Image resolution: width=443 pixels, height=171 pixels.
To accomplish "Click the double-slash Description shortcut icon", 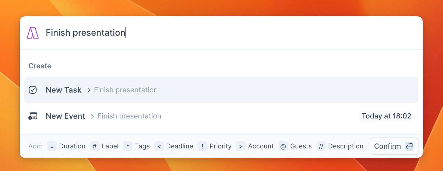I will pyautogui.click(x=321, y=146).
